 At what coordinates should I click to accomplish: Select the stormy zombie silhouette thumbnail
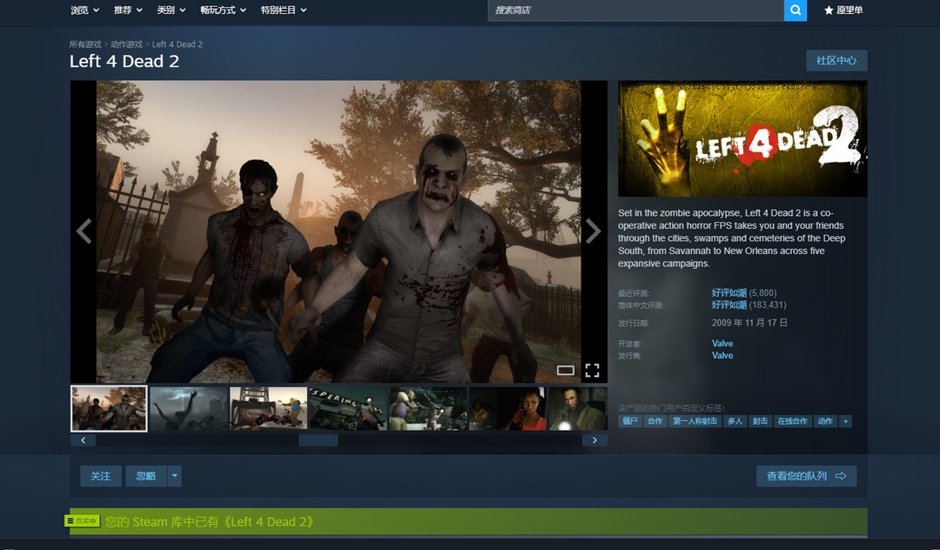click(189, 409)
